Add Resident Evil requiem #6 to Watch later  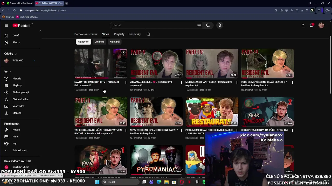[x=123, y=52]
